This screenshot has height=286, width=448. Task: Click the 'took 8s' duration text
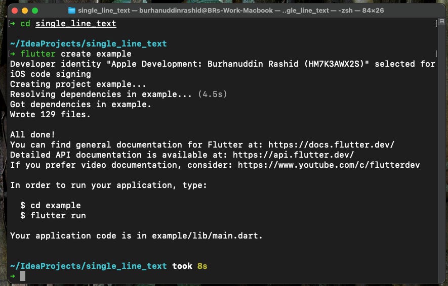[189, 266]
